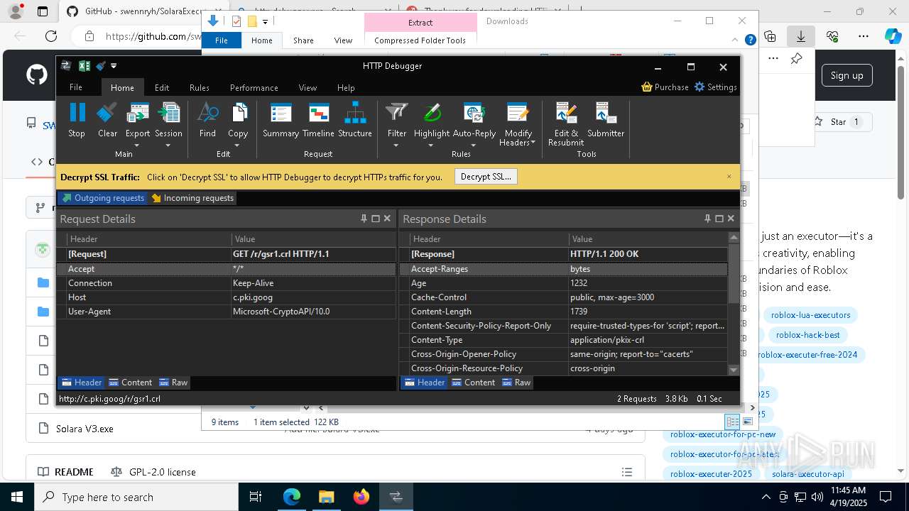Expand the Modify Headers dropdown arrow
The width and height of the screenshot is (909, 511).
point(533,143)
